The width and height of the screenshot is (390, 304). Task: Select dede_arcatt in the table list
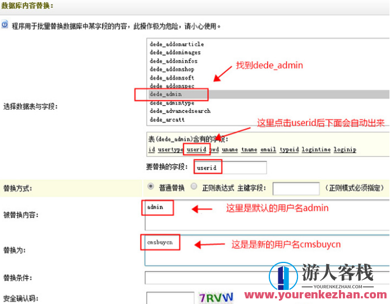(x=167, y=120)
